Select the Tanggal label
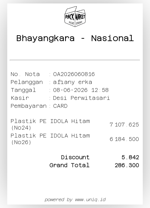 [23, 90]
